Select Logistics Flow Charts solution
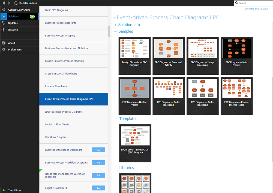Image resolution: width=273 pixels, height=193 pixels. point(74,125)
